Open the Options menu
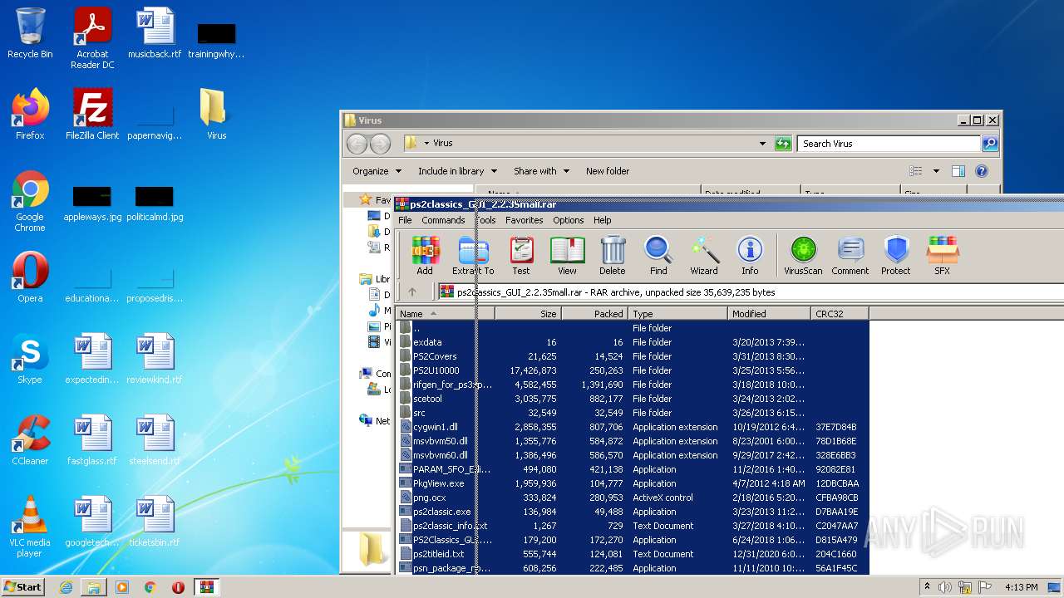The height and width of the screenshot is (598, 1064). [569, 220]
